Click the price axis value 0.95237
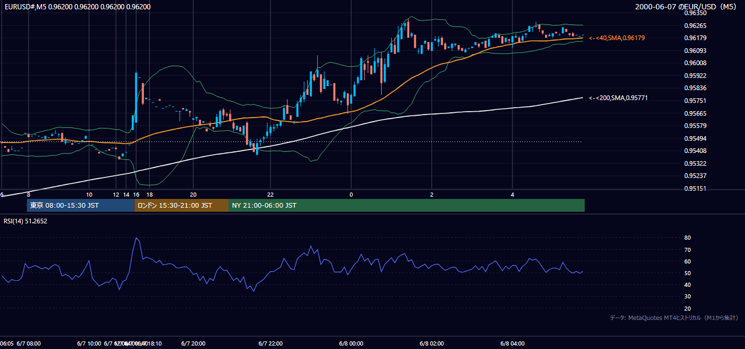The image size is (745, 349). tap(695, 176)
